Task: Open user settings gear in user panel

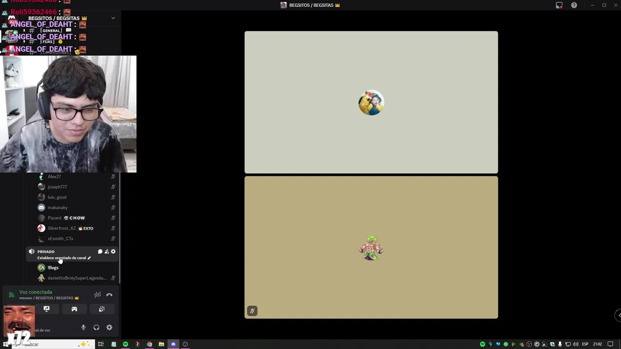Action: [109, 328]
